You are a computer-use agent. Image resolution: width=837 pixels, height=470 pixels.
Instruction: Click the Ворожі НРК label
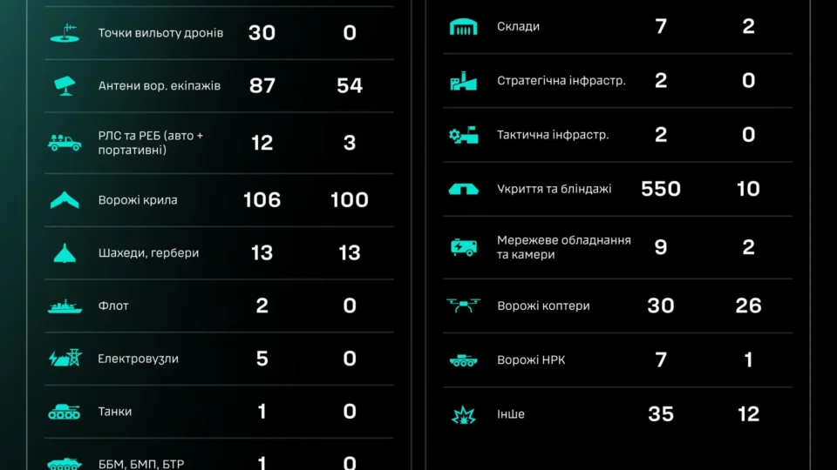[531, 360]
